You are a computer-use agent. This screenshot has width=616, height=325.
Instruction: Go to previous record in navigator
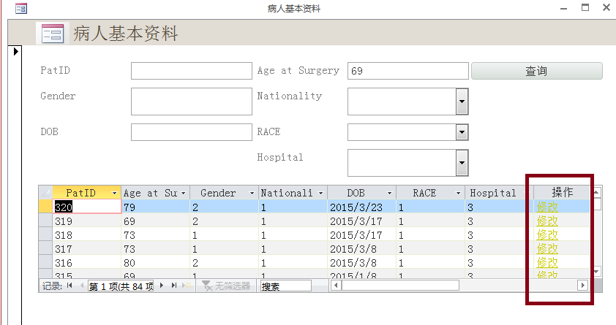pyautogui.click(x=80, y=286)
